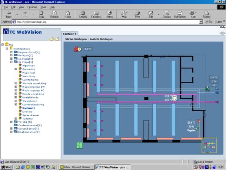Select Conferentiezaal[6] in the tree
This screenshot has height=170, width=226.
pos(30,125)
